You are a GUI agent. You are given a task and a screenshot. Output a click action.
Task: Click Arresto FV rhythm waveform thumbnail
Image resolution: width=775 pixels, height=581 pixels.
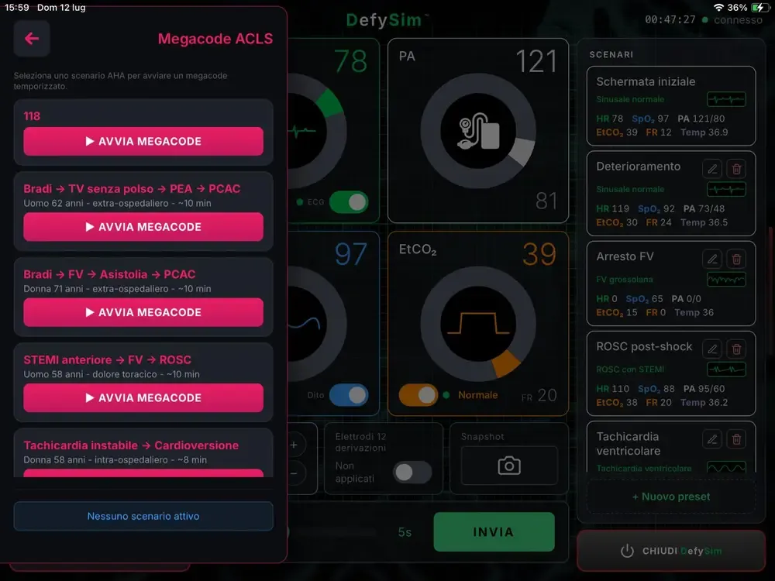(726, 280)
